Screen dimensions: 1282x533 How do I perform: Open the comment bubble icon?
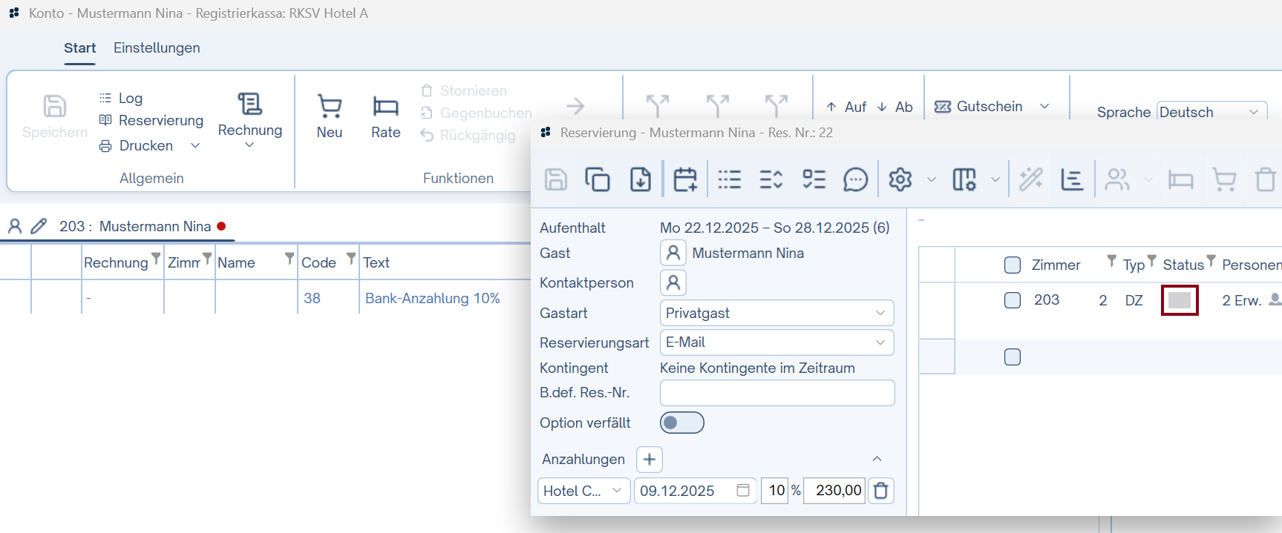pyautogui.click(x=855, y=179)
